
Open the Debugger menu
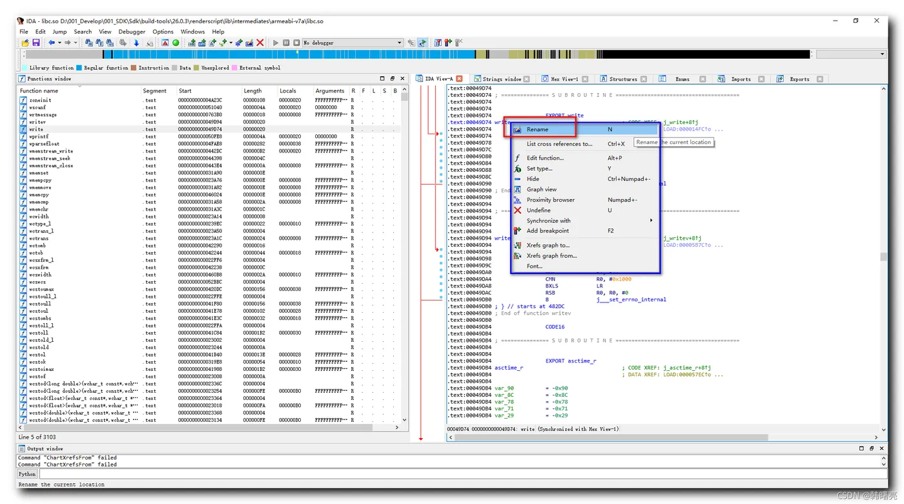132,31
